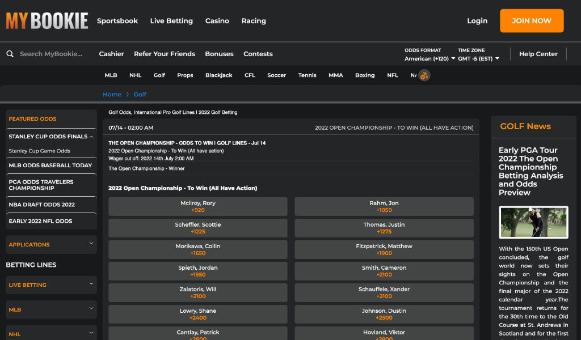Focus the Search MyBookie field
The height and width of the screenshot is (340, 581).
51,54
